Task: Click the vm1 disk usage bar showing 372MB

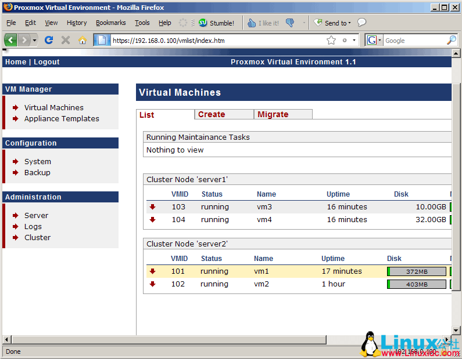Action: 417,271
